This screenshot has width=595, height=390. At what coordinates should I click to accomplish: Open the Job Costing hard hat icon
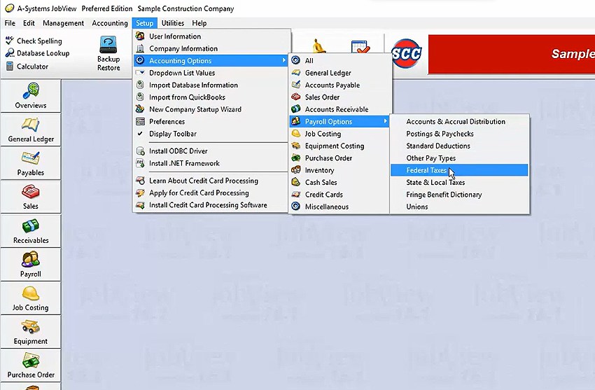pyautogui.click(x=31, y=298)
